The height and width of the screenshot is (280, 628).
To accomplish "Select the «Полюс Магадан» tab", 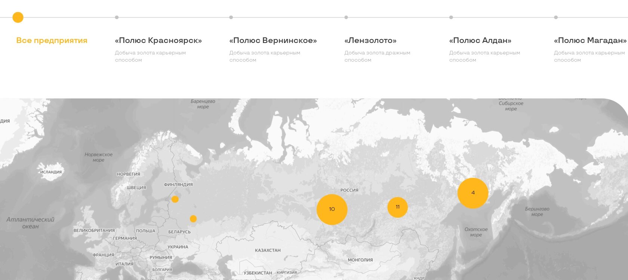I will click(590, 40).
